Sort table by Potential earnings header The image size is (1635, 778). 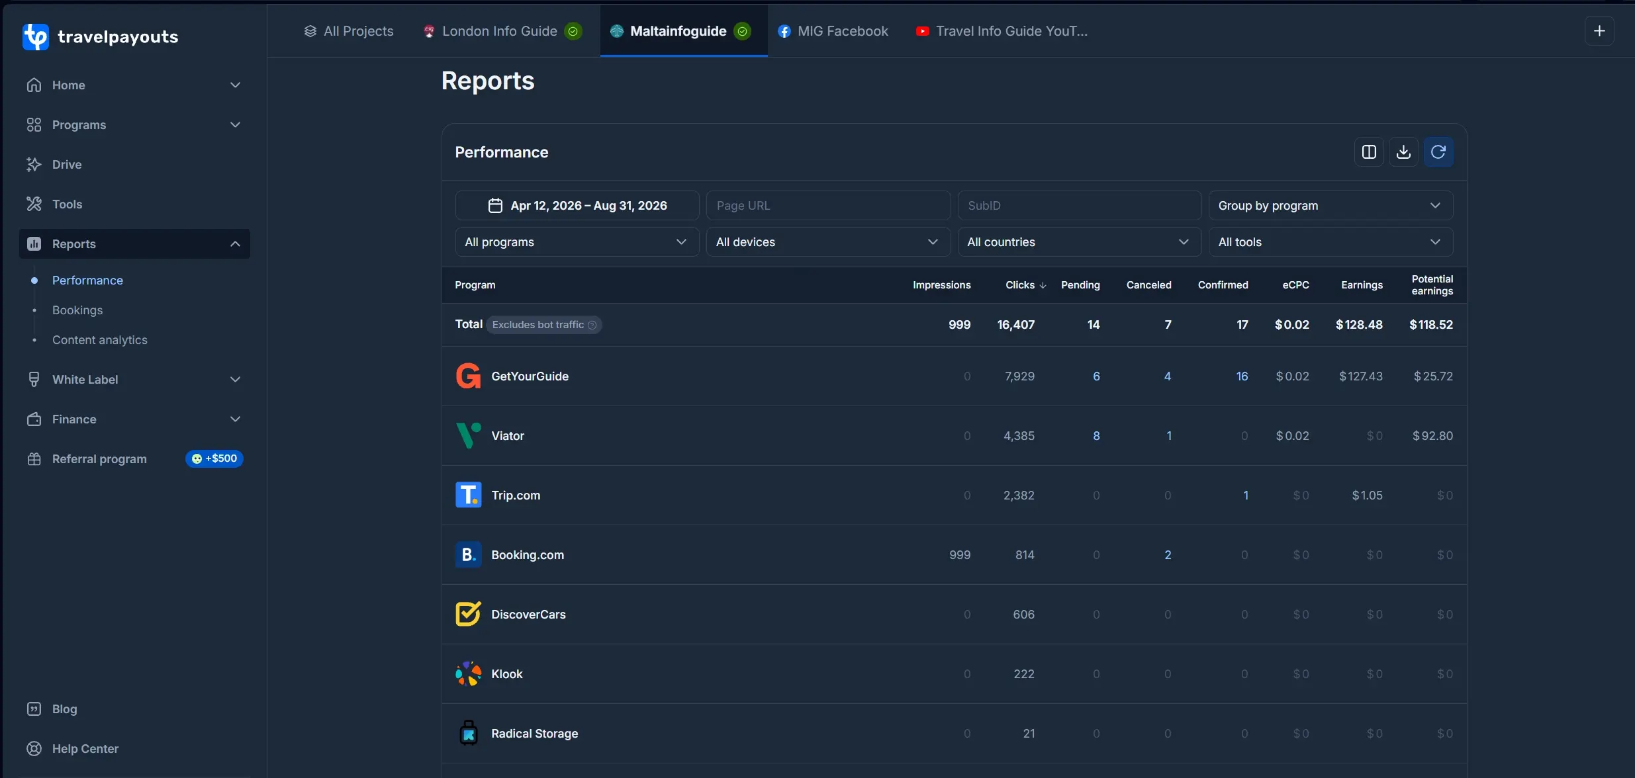point(1432,285)
